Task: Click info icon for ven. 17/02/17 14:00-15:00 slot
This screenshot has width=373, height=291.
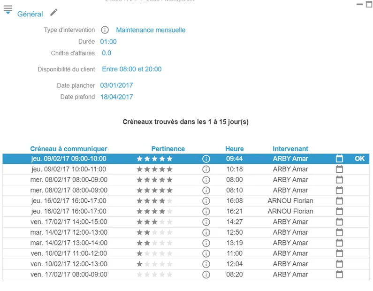Action: (206, 222)
